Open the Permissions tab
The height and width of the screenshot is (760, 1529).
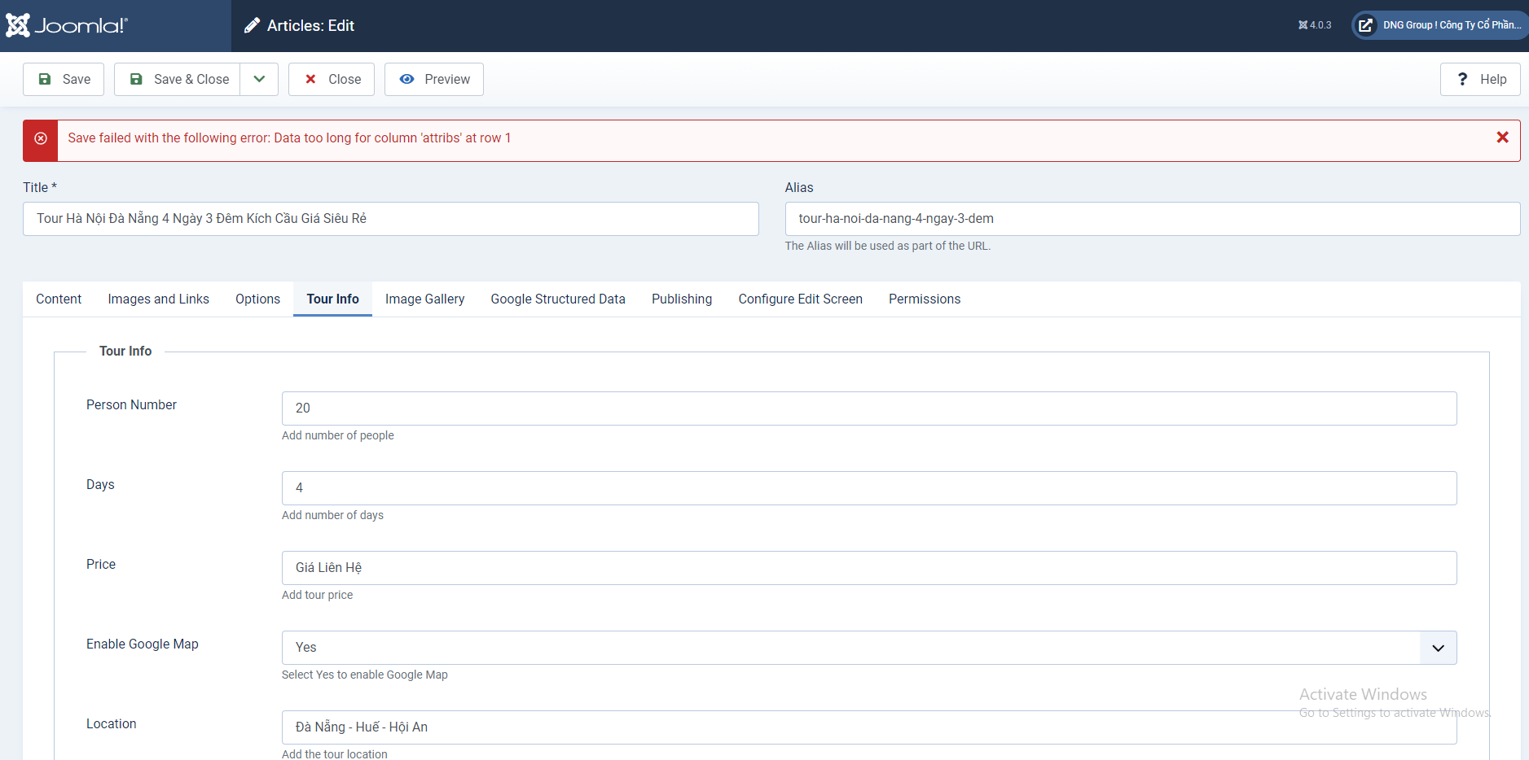924,299
